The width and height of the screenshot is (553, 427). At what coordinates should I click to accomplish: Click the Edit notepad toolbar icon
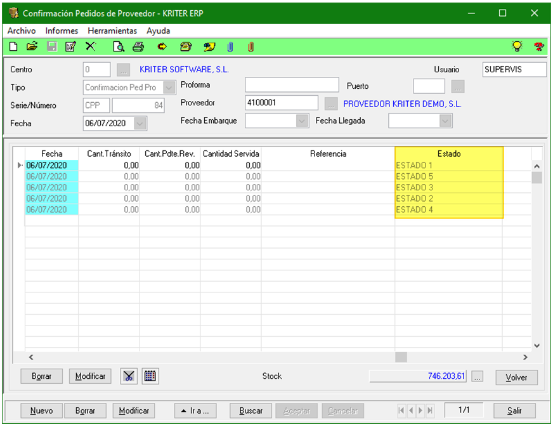click(70, 46)
